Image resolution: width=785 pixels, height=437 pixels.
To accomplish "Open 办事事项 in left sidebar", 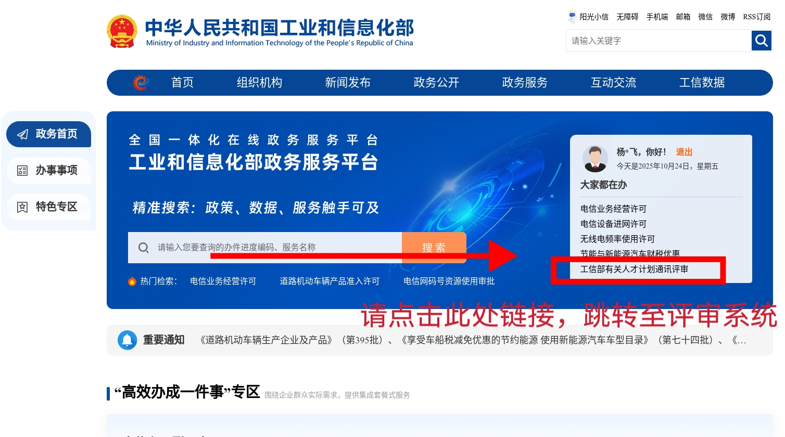I will pyautogui.click(x=49, y=171).
